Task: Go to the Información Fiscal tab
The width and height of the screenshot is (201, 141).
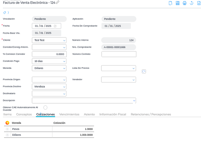Action: tap(112, 114)
